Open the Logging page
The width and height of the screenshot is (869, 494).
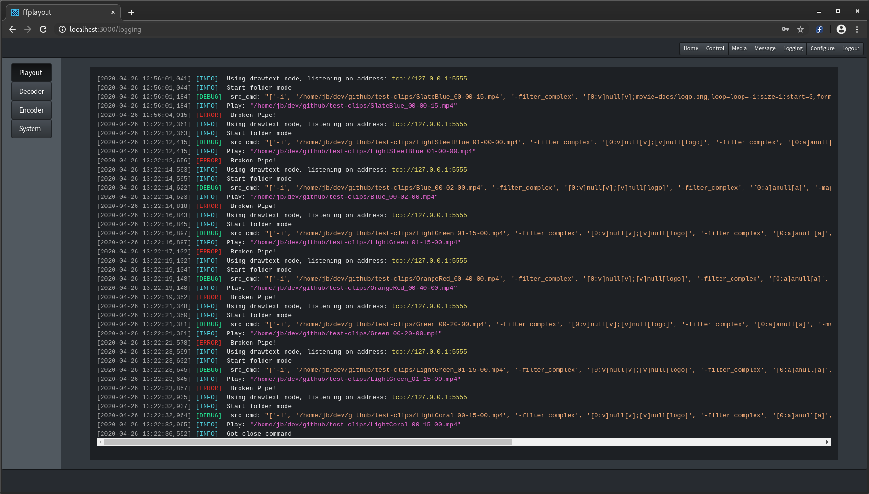click(x=793, y=48)
